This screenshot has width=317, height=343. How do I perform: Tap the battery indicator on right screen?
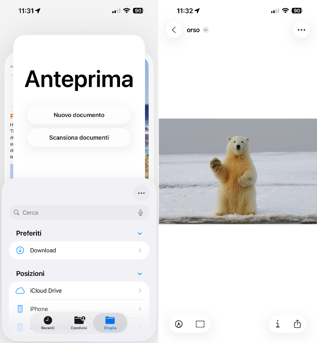pos(297,10)
